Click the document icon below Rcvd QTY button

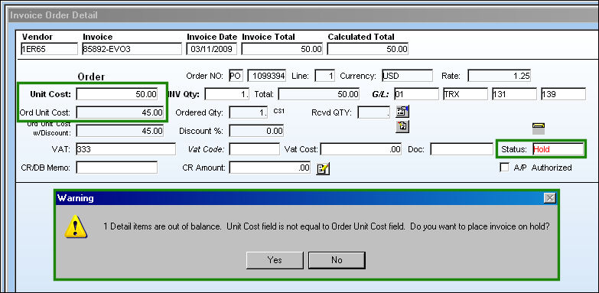point(402,127)
